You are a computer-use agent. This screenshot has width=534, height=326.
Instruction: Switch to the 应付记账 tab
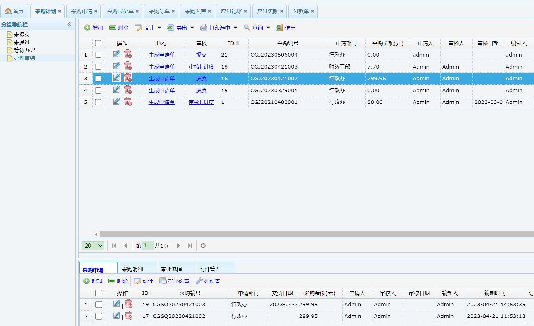pos(231,11)
